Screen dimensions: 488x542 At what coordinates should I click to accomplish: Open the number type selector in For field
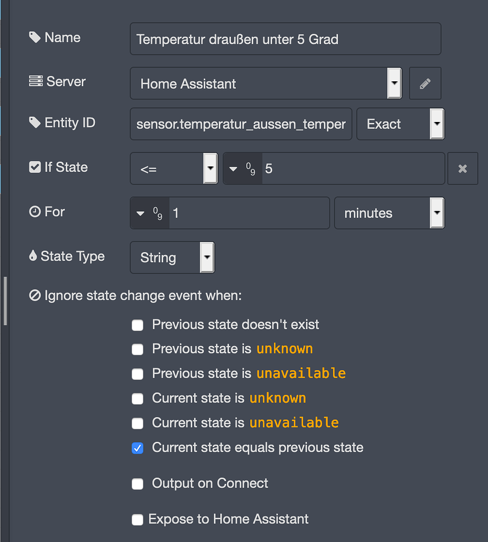point(149,212)
